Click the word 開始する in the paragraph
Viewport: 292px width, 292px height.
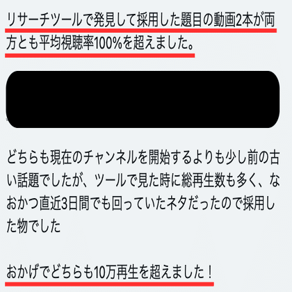(x=170, y=158)
